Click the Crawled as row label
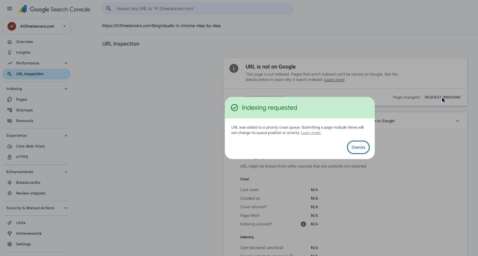Viewport: 478px width, 256px height. pos(250,198)
